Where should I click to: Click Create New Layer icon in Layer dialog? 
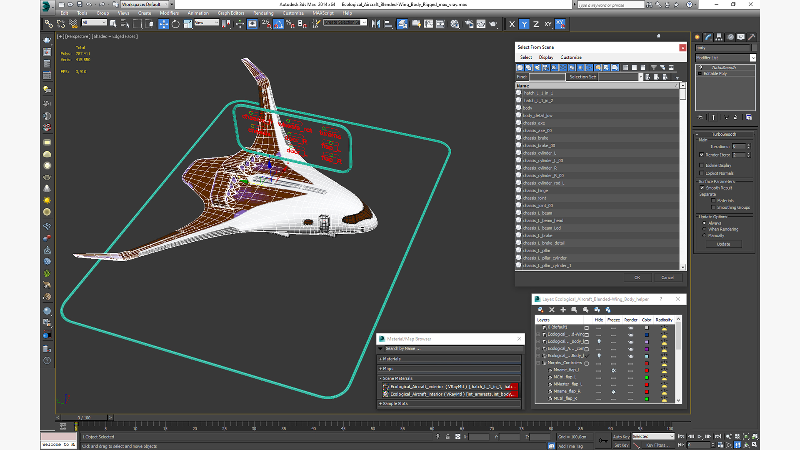click(540, 310)
